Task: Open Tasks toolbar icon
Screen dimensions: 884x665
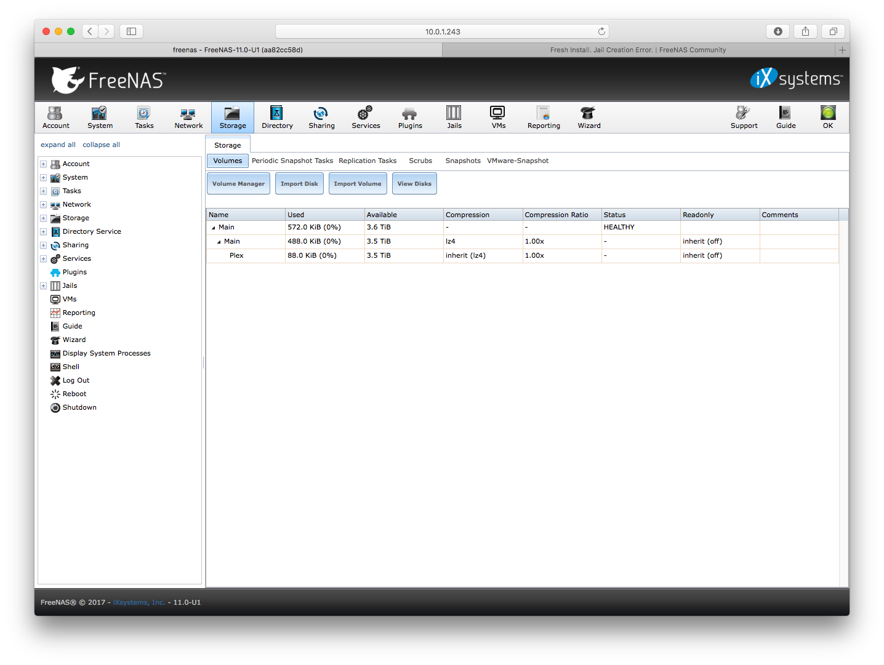Action: (x=144, y=117)
